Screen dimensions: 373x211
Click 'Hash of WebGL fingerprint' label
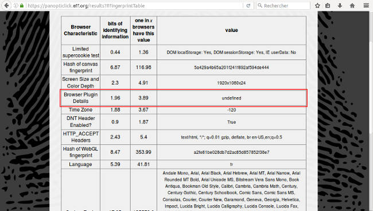point(81,152)
